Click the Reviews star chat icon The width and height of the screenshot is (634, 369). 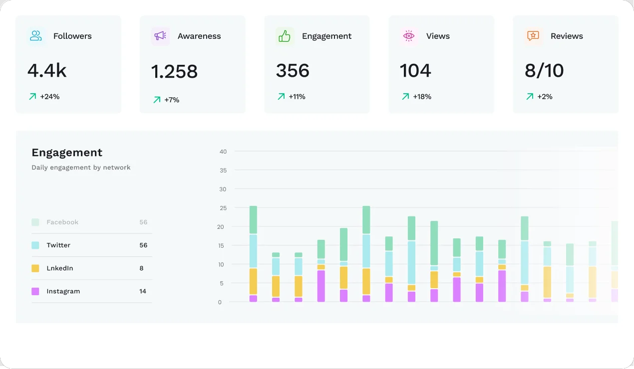tap(533, 36)
